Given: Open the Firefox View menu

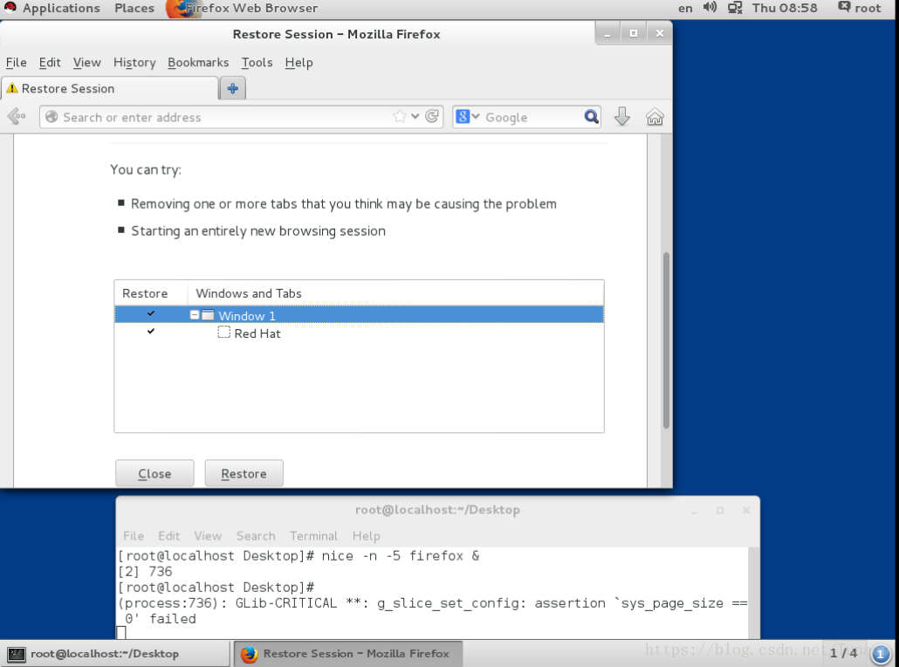Looking at the screenshot, I should click(86, 62).
